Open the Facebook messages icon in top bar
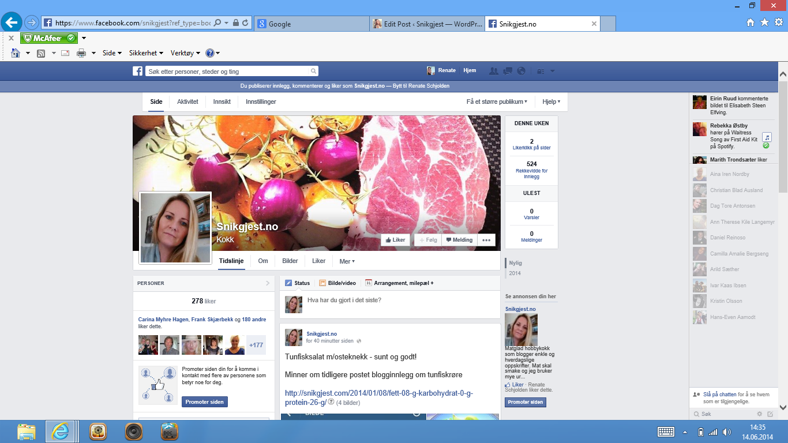Screen dimensions: 788x443 click(508, 71)
